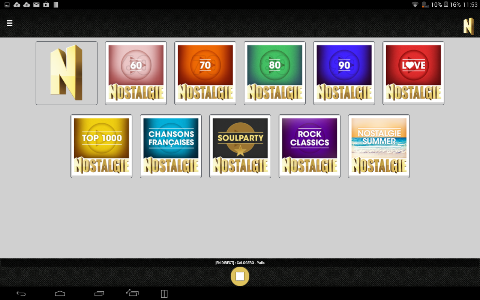Tap the Play Store bag notification icon
This screenshot has width=480, height=300.
coord(46,5)
